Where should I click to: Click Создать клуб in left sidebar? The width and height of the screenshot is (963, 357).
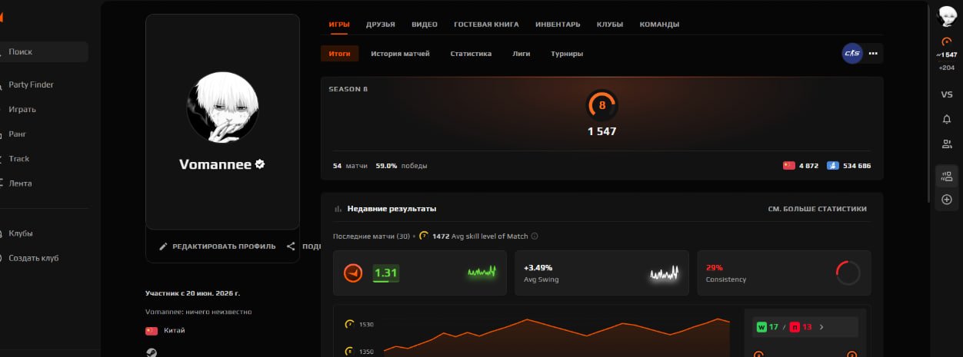[34, 258]
